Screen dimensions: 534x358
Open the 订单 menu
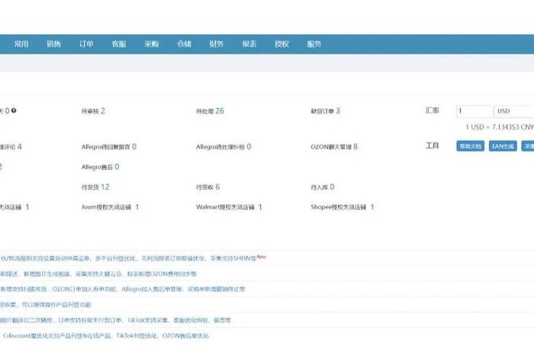tap(86, 44)
